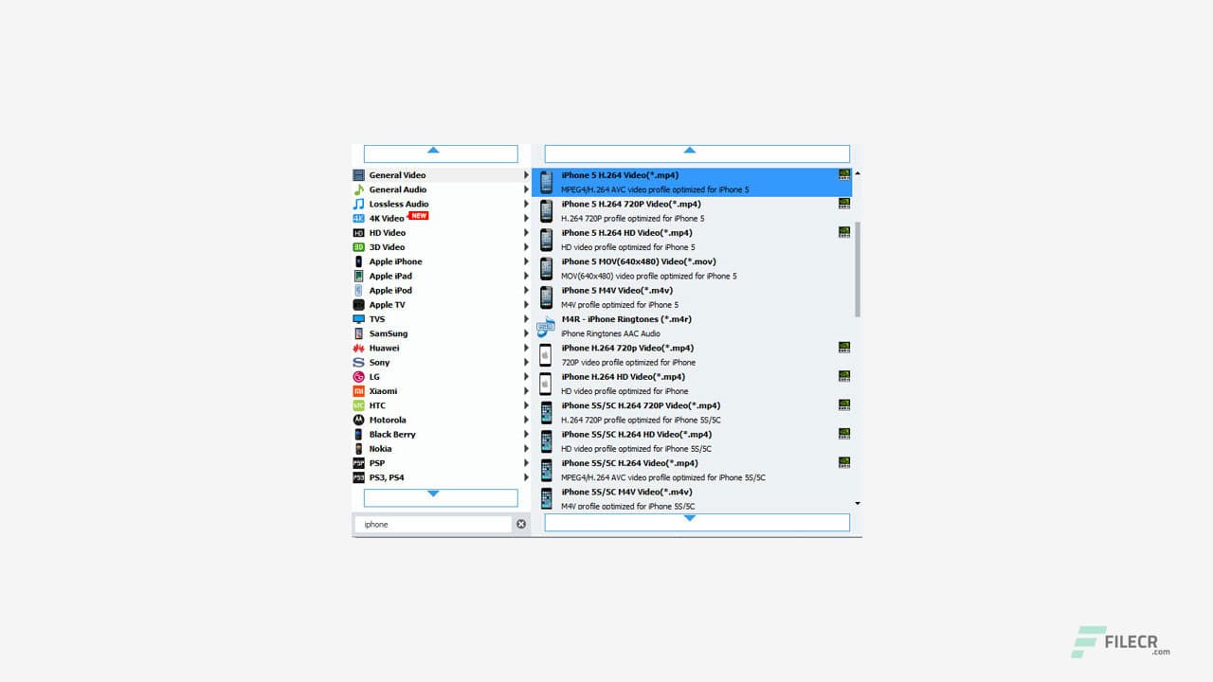Click the Sony brand icon
This screenshot has height=682, width=1213.
[x=359, y=362]
